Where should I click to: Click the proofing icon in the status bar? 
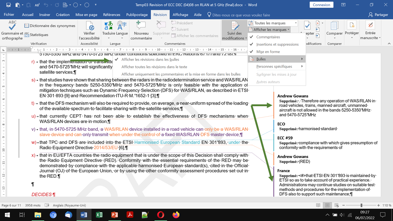(x=47, y=205)
